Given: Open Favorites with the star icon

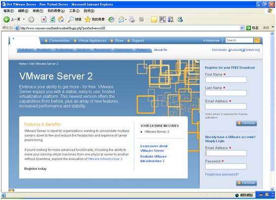Looking at the screenshot, I should tap(94, 19).
